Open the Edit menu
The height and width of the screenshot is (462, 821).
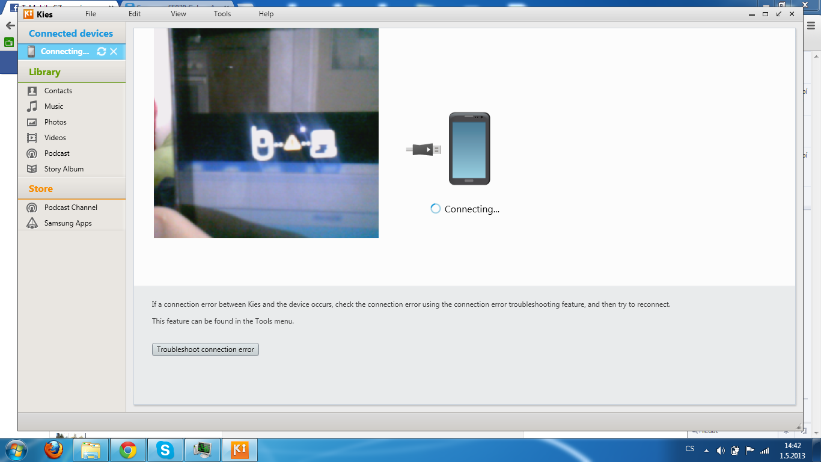(x=135, y=14)
